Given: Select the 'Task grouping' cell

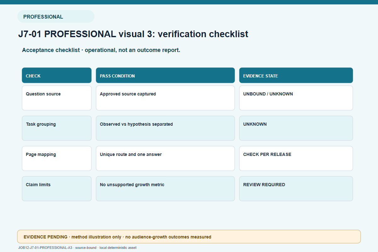Looking at the screenshot, I should coord(57,128).
